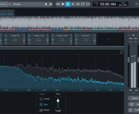
Task: Click the Focus Gain slider handle
Action: (x=58, y=100)
